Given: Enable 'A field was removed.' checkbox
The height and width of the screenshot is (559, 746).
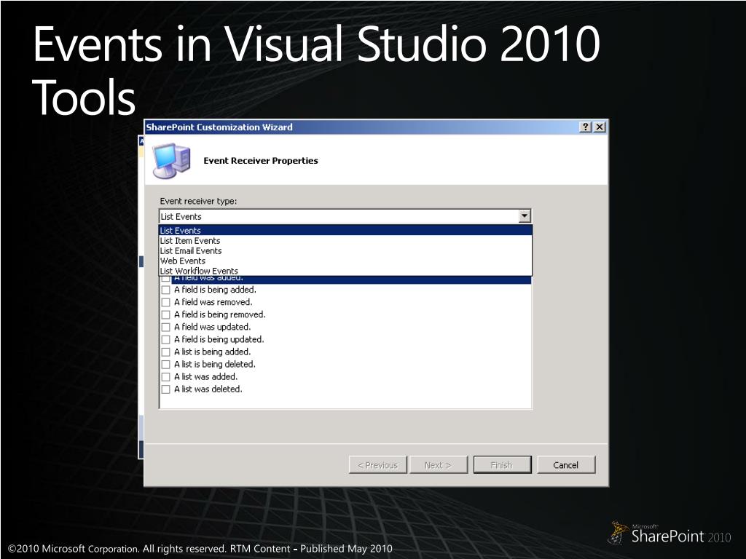Looking at the screenshot, I should (165, 302).
